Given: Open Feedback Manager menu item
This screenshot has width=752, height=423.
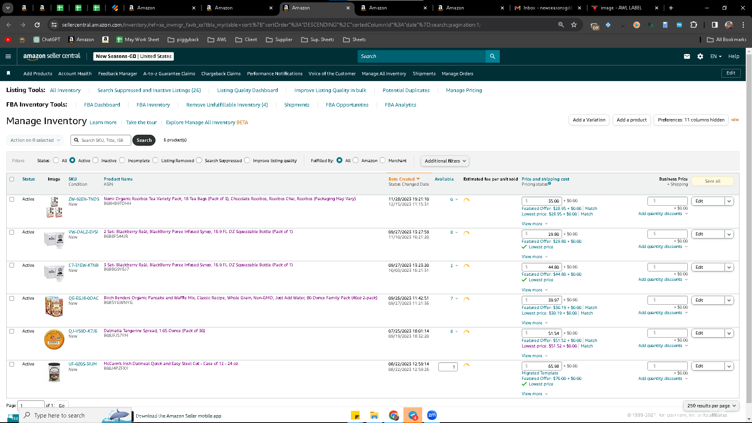Looking at the screenshot, I should (117, 74).
